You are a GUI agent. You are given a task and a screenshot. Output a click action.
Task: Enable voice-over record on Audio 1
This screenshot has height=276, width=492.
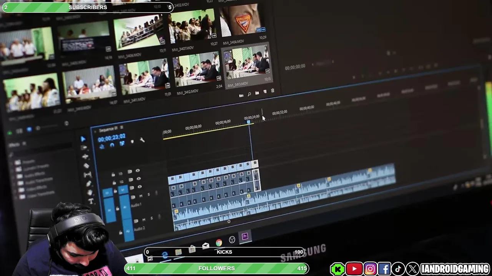tap(157, 194)
